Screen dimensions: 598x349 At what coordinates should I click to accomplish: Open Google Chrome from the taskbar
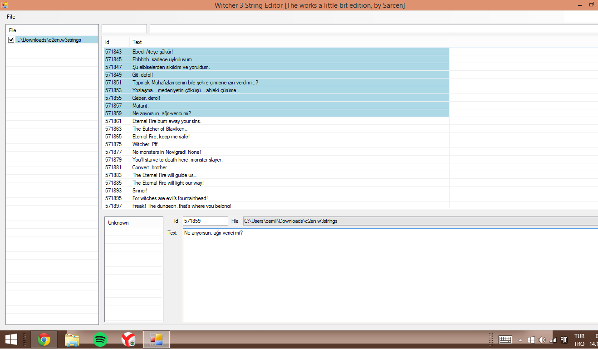click(x=44, y=339)
